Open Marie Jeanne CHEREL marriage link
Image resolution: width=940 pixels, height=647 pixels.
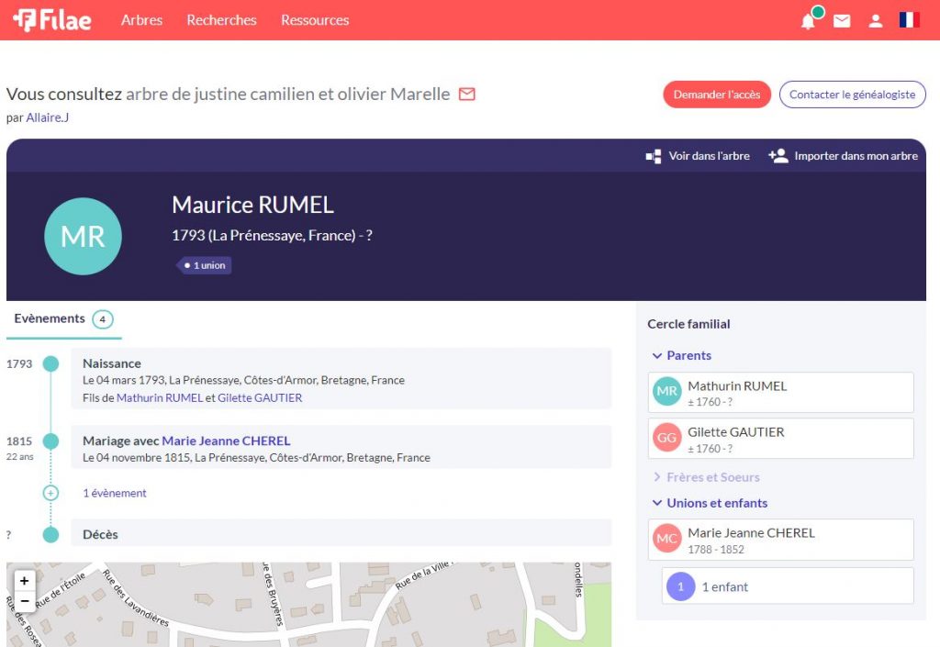tap(226, 441)
